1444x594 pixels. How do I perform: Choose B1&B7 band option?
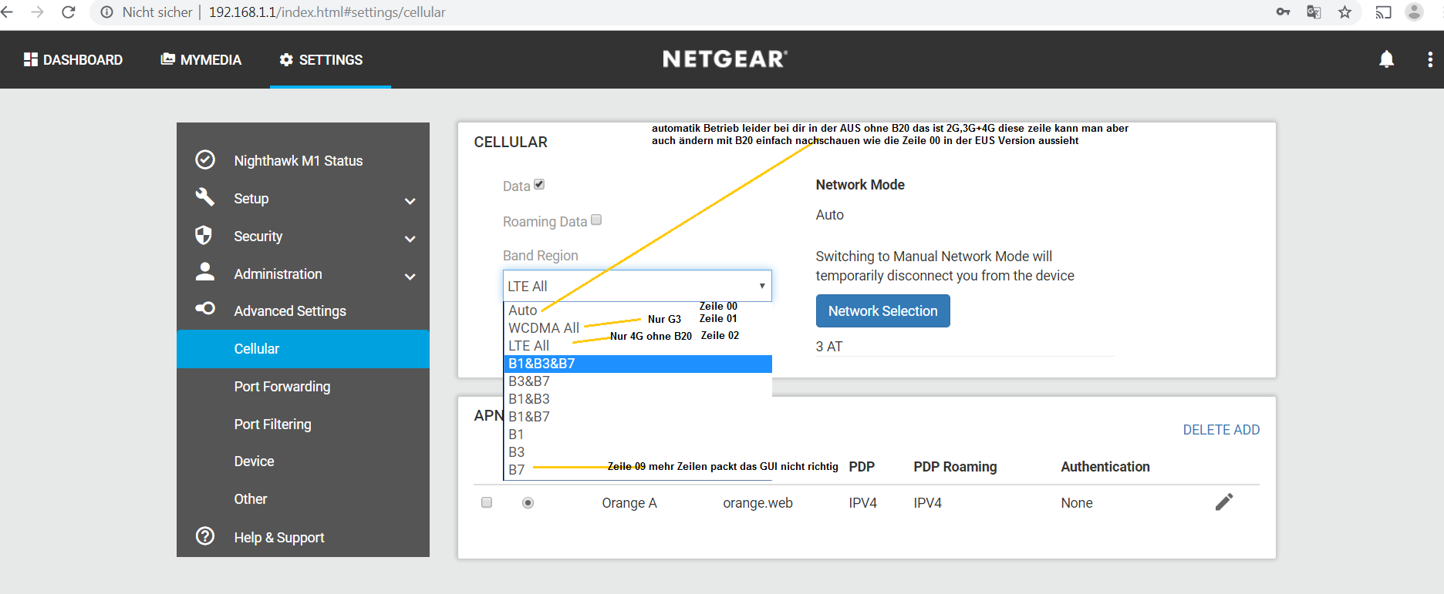(638, 417)
